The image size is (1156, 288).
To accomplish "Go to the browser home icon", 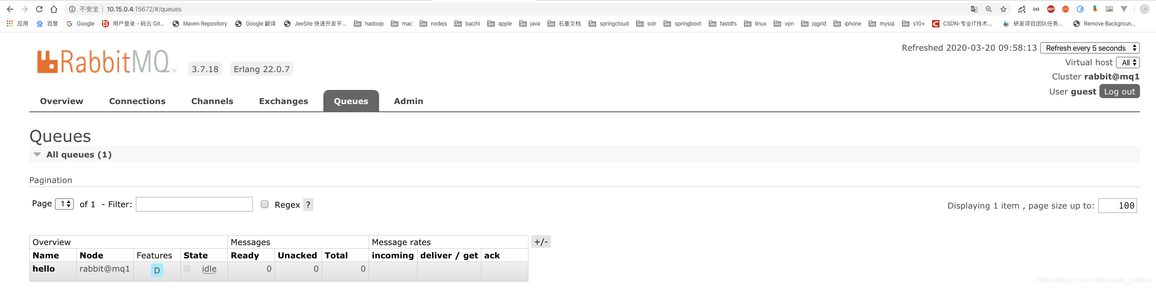I will [54, 9].
